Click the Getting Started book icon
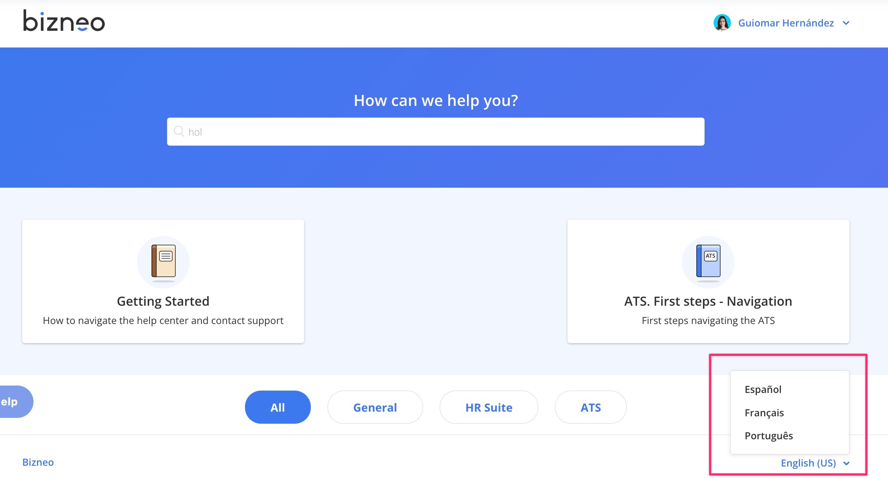This screenshot has width=888, height=479. 164,262
